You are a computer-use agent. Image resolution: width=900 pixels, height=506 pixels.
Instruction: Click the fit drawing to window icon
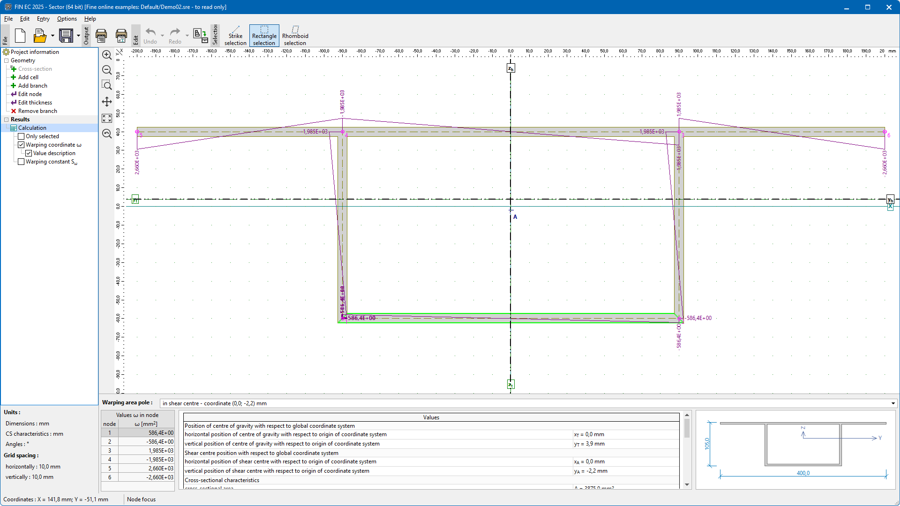click(x=107, y=118)
